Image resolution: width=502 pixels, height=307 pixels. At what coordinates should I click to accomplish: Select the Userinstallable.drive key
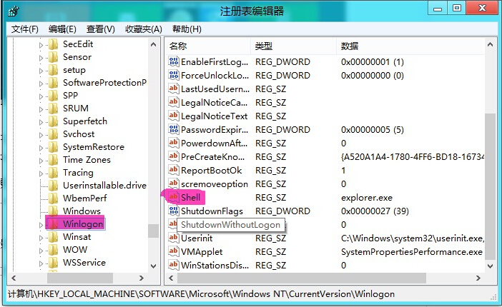point(104,185)
